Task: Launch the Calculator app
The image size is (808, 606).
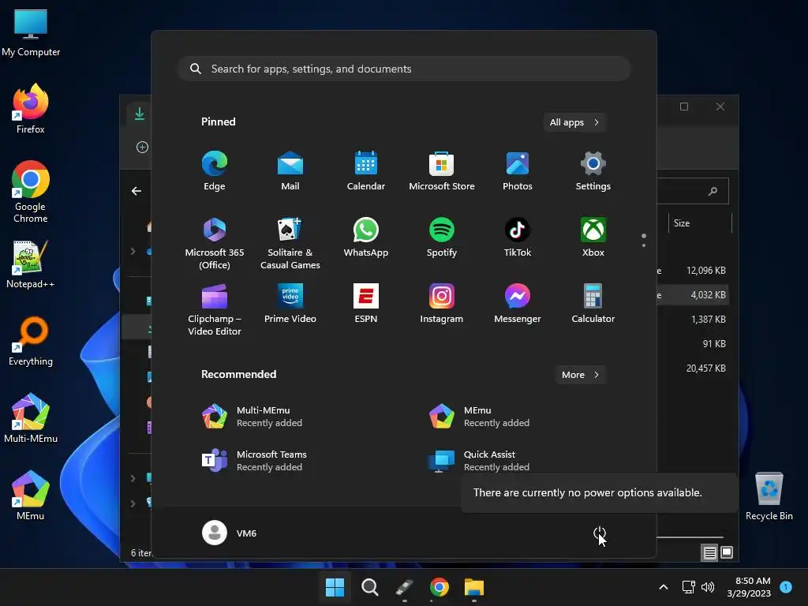Action: (593, 304)
